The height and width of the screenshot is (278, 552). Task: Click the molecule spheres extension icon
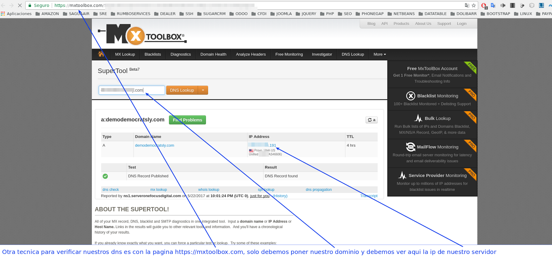[522, 5]
